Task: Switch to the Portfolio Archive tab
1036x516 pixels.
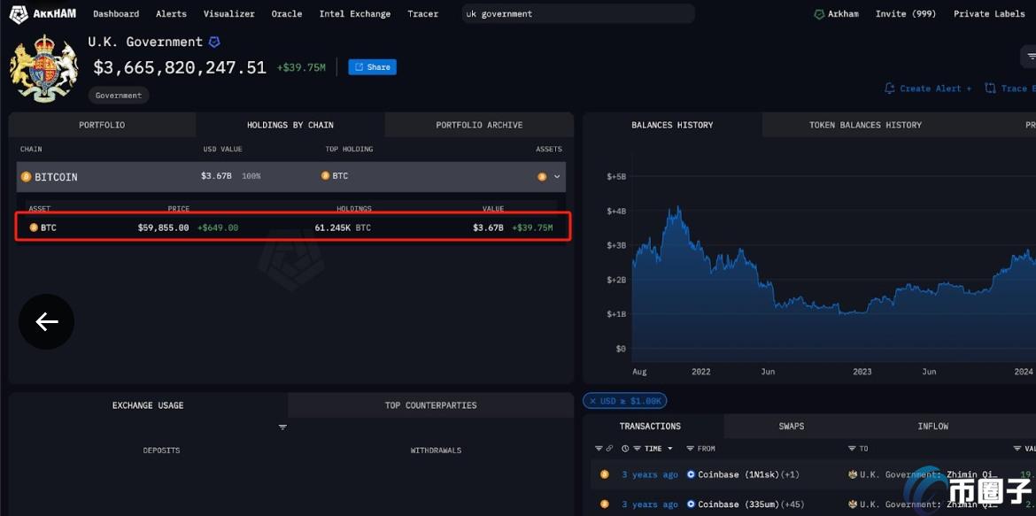Action: pyautogui.click(x=479, y=125)
